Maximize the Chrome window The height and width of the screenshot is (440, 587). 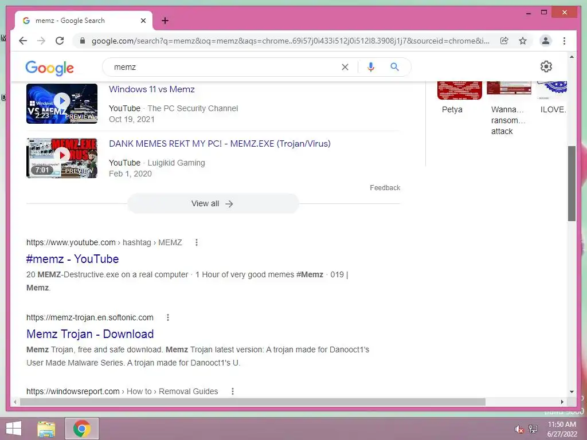pyautogui.click(x=544, y=13)
